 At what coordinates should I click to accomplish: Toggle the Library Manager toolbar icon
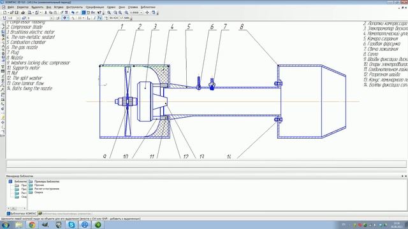84,13
